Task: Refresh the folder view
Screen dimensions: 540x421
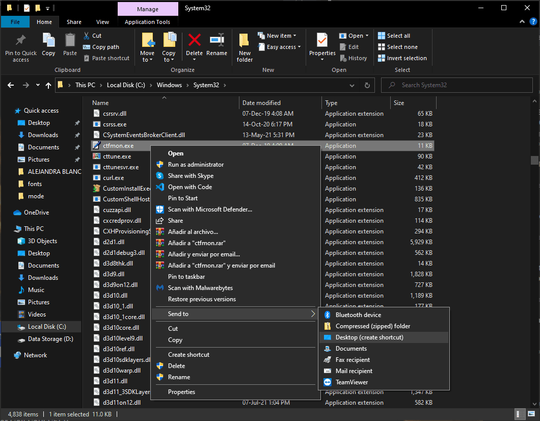Action: 367,85
